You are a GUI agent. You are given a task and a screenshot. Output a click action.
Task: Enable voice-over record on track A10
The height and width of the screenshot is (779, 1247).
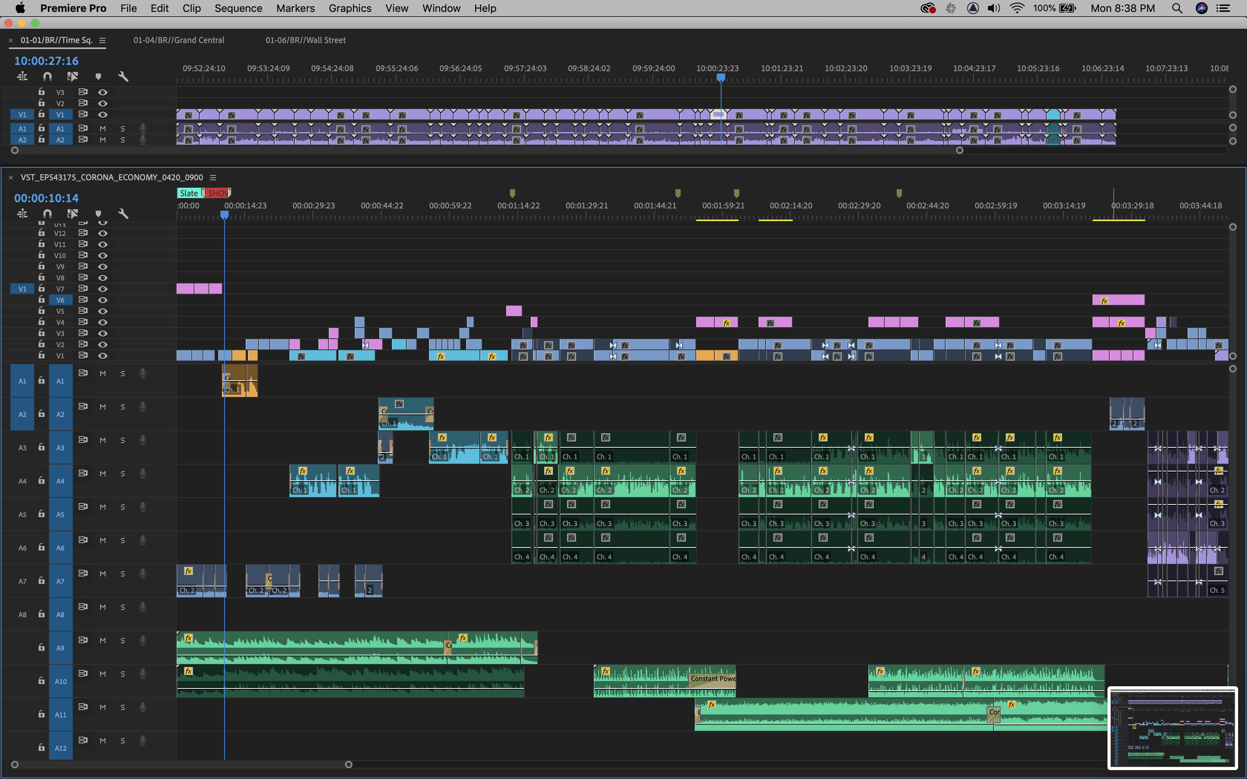[143, 674]
